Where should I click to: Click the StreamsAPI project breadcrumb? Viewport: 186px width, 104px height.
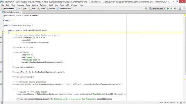[8, 8]
